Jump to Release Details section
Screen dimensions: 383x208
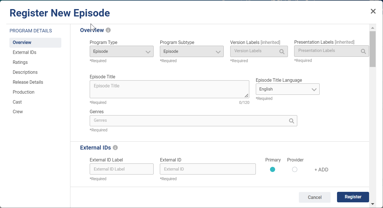pos(28,82)
